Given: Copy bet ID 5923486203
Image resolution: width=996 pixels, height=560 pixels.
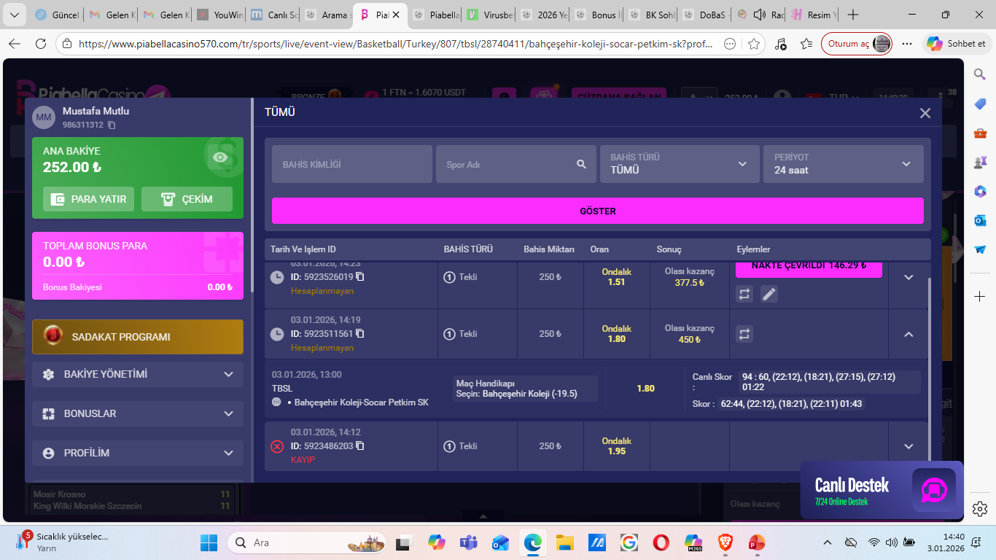Looking at the screenshot, I should pos(360,446).
